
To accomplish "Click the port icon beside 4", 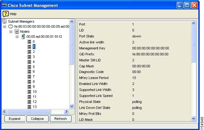I will coord(29,62).
